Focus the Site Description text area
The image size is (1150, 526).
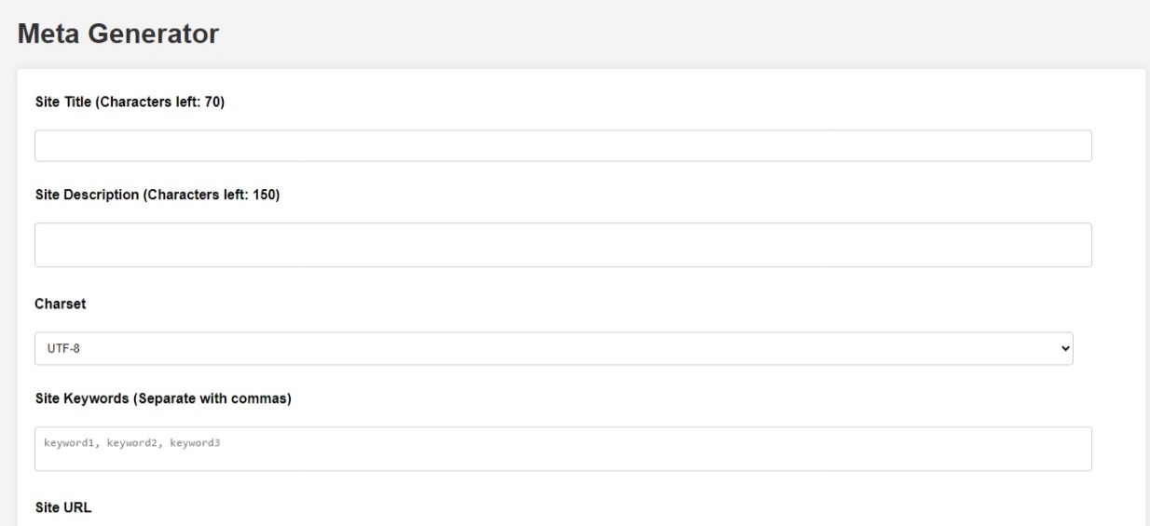(563, 245)
